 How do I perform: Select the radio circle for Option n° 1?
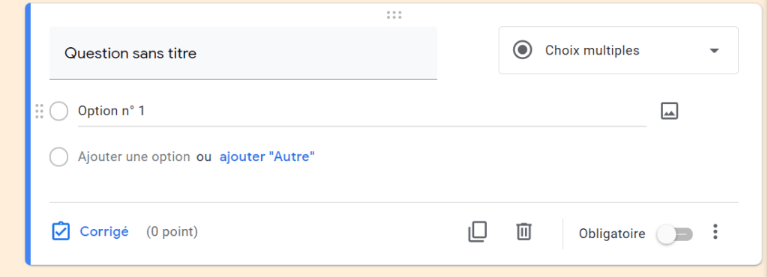[x=58, y=111]
